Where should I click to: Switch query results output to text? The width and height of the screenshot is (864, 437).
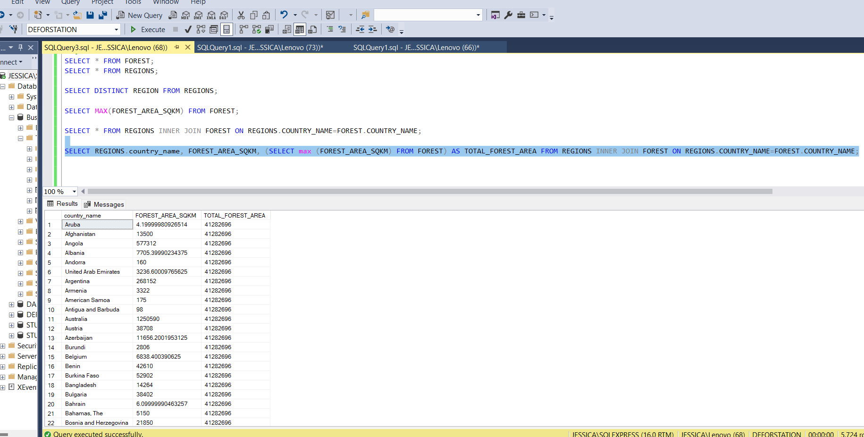(x=286, y=29)
